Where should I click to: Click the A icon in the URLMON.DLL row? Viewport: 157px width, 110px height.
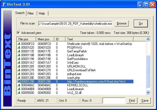click(x=19, y=66)
